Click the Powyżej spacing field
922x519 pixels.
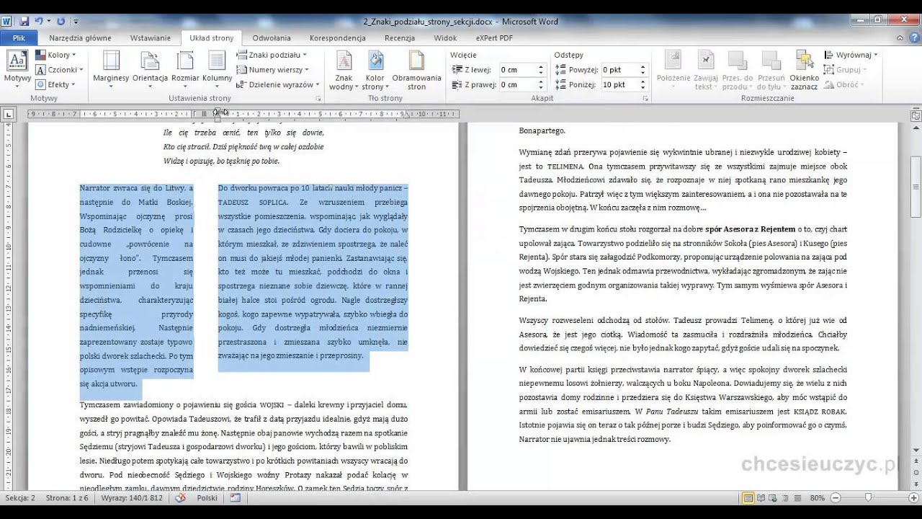click(619, 70)
